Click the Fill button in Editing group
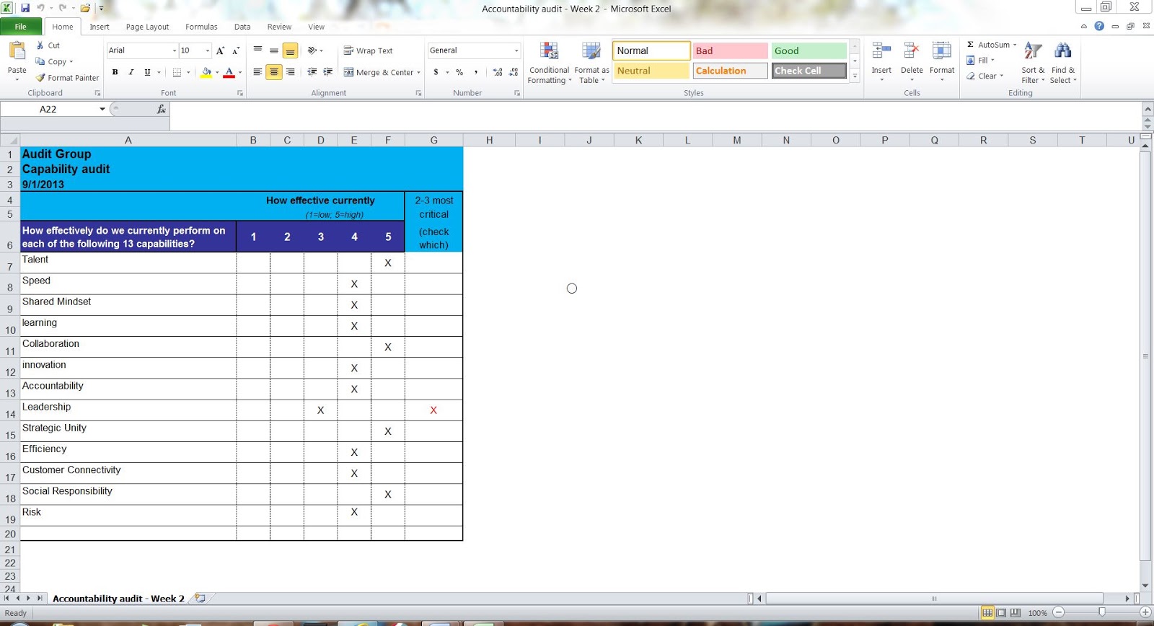1154x626 pixels. pos(981,61)
